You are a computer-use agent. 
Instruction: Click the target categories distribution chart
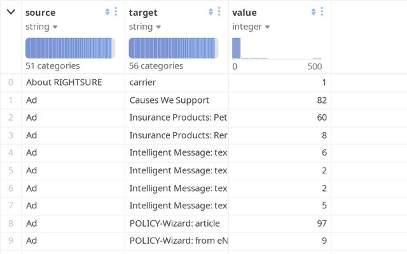click(x=173, y=48)
